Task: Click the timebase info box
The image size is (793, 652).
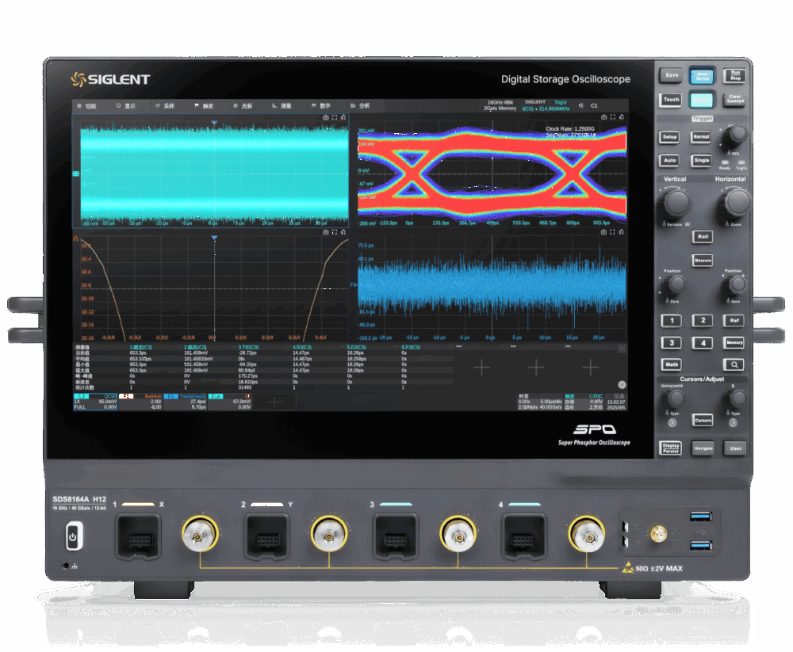Action: 538,402
